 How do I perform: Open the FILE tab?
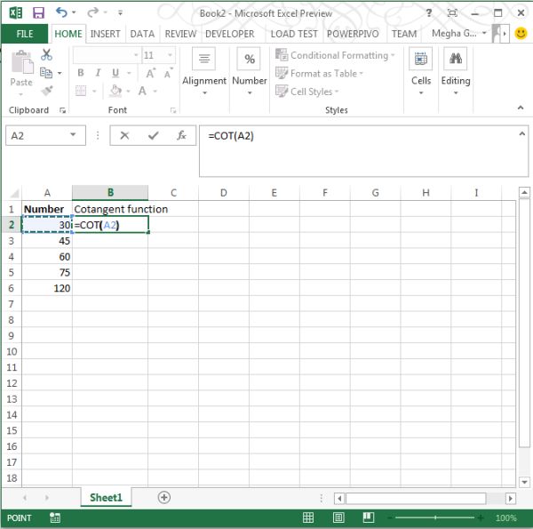point(25,34)
